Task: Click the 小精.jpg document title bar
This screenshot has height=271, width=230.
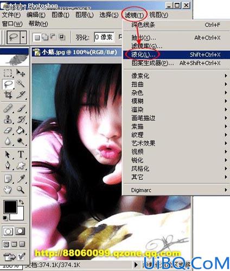Action: click(76, 53)
